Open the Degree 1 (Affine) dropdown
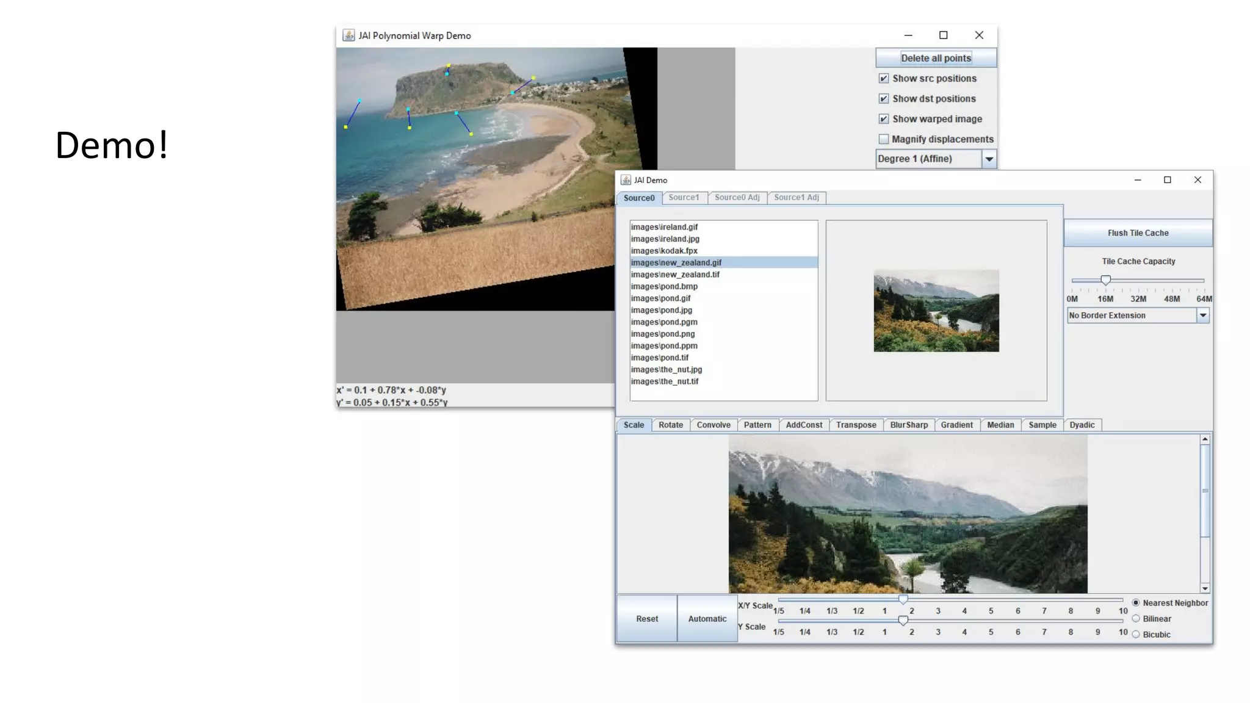Image resolution: width=1250 pixels, height=703 pixels. coord(989,159)
